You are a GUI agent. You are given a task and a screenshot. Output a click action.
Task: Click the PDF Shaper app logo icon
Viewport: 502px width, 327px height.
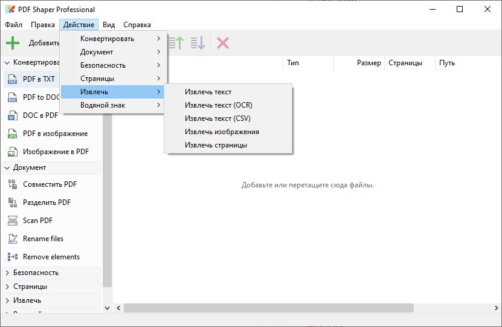pos(10,9)
